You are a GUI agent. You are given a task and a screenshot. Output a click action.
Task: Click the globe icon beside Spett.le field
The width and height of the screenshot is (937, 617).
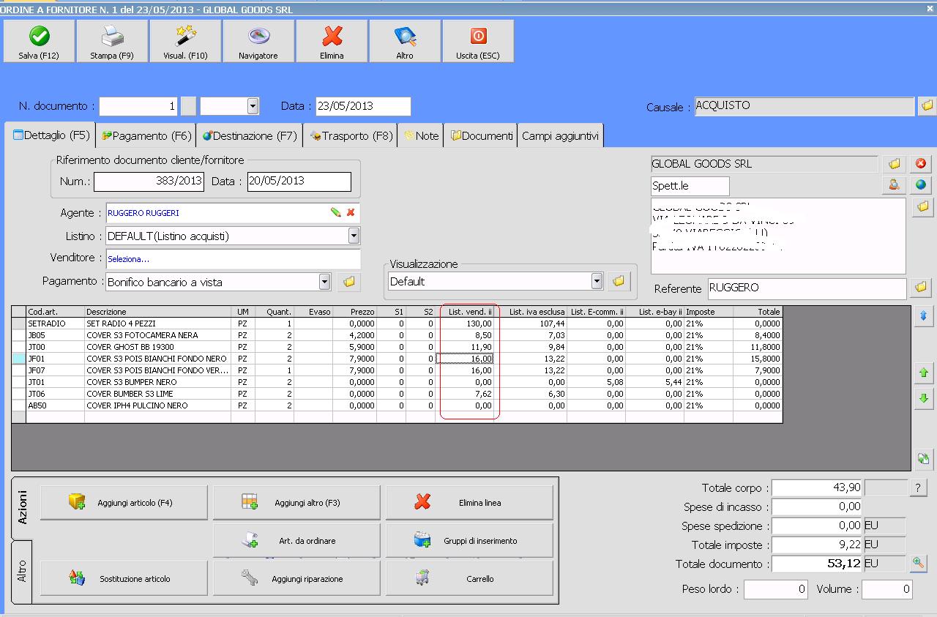click(921, 186)
